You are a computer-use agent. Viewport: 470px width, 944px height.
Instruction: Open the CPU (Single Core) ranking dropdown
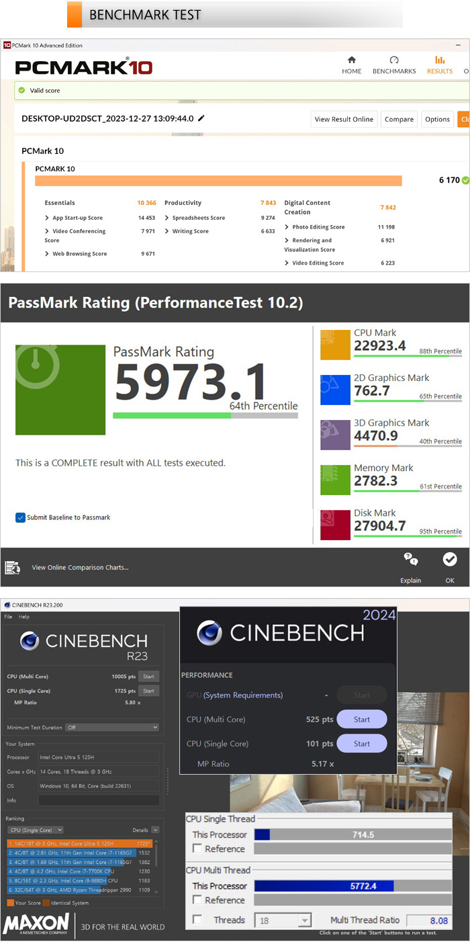tap(36, 830)
